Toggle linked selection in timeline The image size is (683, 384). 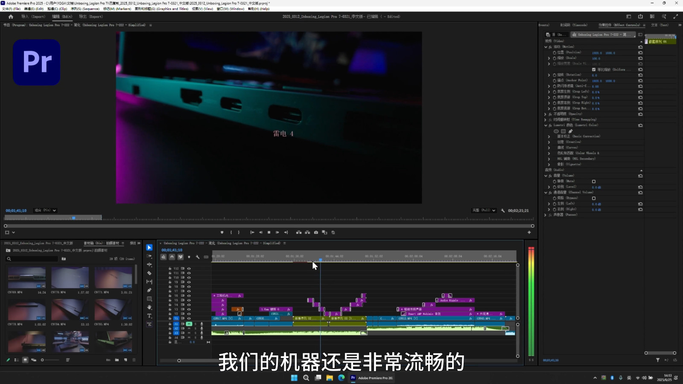[x=180, y=257]
